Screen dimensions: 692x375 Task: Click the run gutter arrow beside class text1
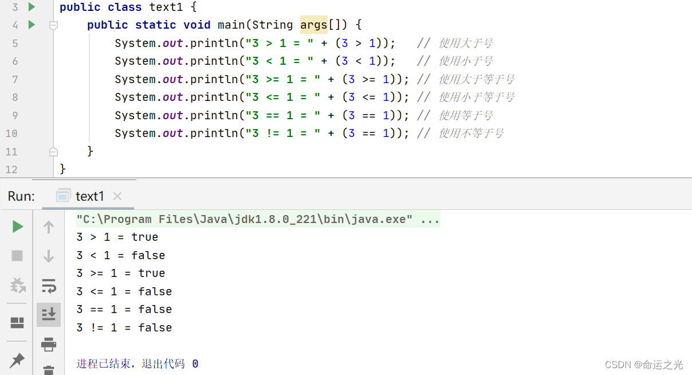point(32,7)
